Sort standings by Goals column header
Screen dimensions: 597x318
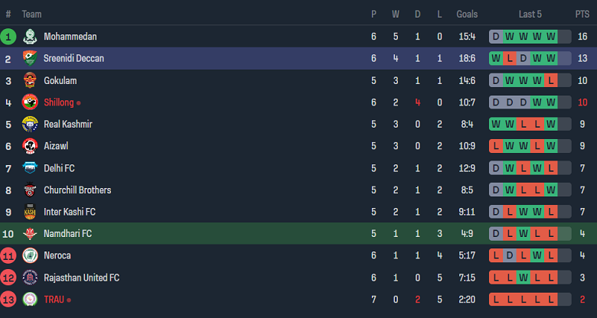pyautogui.click(x=467, y=15)
